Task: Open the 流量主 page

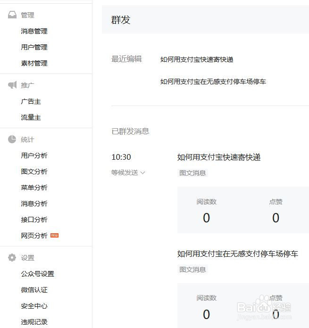Action: pyautogui.click(x=31, y=117)
